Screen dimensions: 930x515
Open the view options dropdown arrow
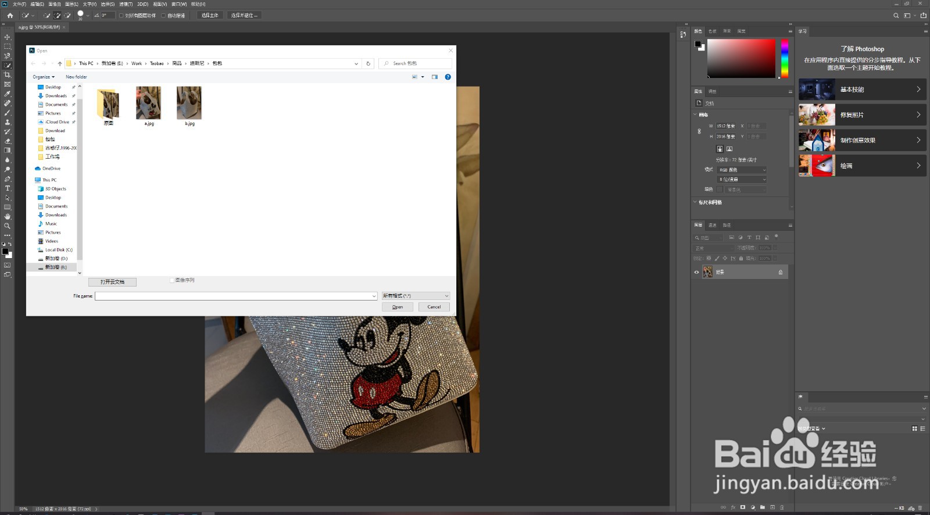(423, 77)
